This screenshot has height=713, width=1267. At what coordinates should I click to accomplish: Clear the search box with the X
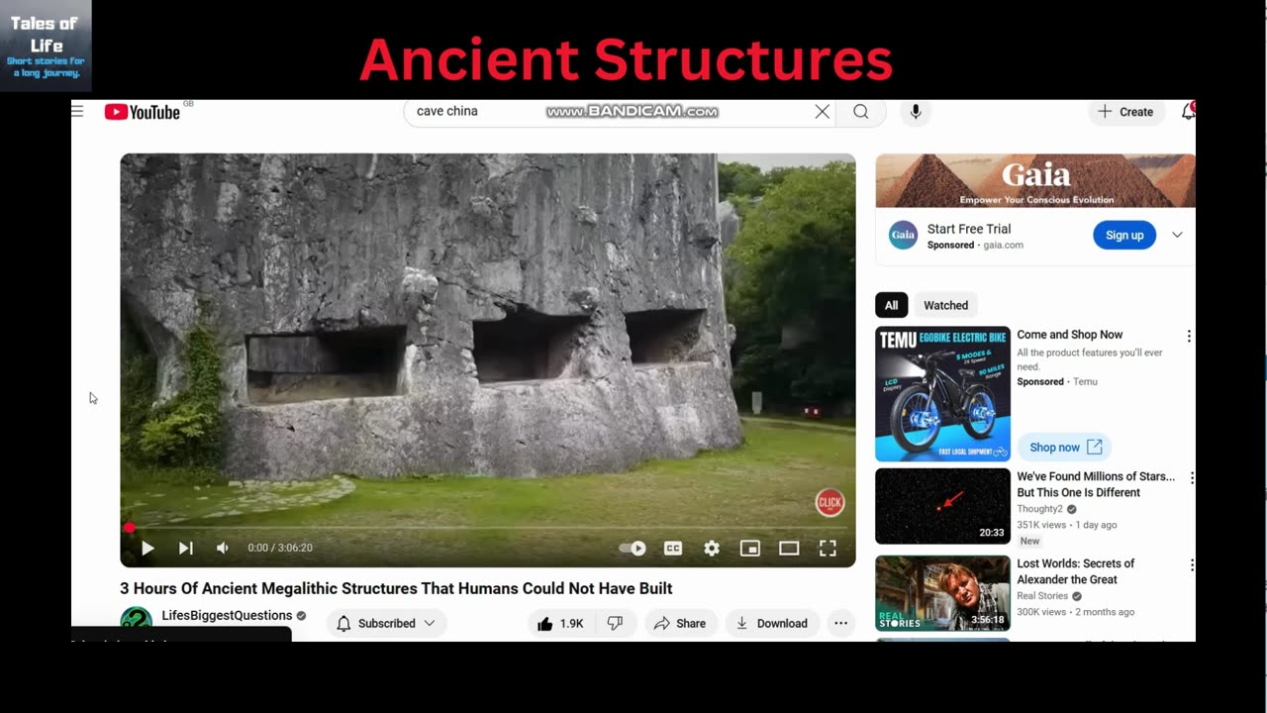click(823, 112)
